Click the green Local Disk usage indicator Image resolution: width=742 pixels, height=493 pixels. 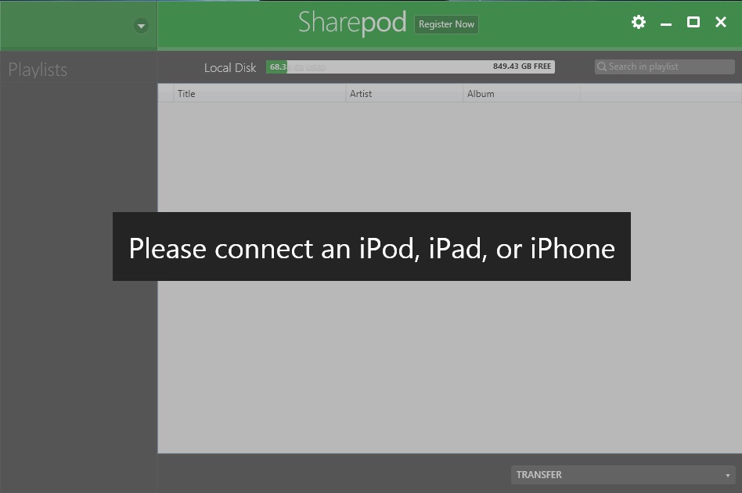click(x=277, y=67)
